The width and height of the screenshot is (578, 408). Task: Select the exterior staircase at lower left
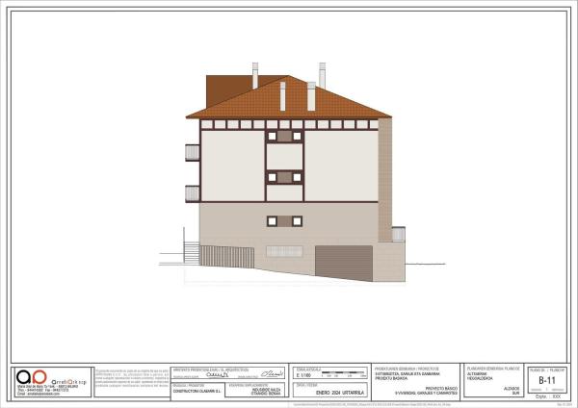(x=191, y=250)
